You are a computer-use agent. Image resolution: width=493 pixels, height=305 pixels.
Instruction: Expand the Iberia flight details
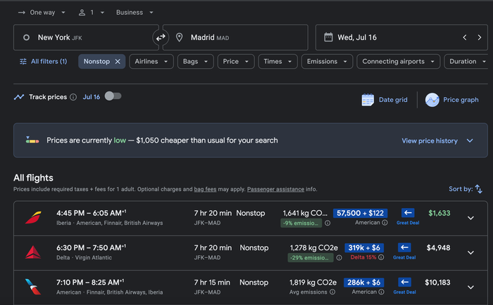[470, 218]
